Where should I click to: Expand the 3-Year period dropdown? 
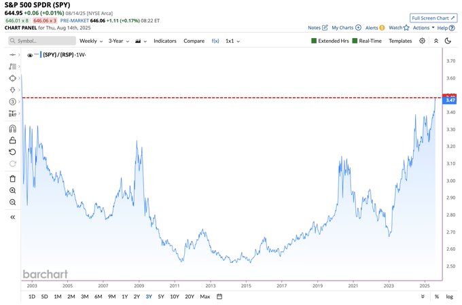tap(119, 41)
